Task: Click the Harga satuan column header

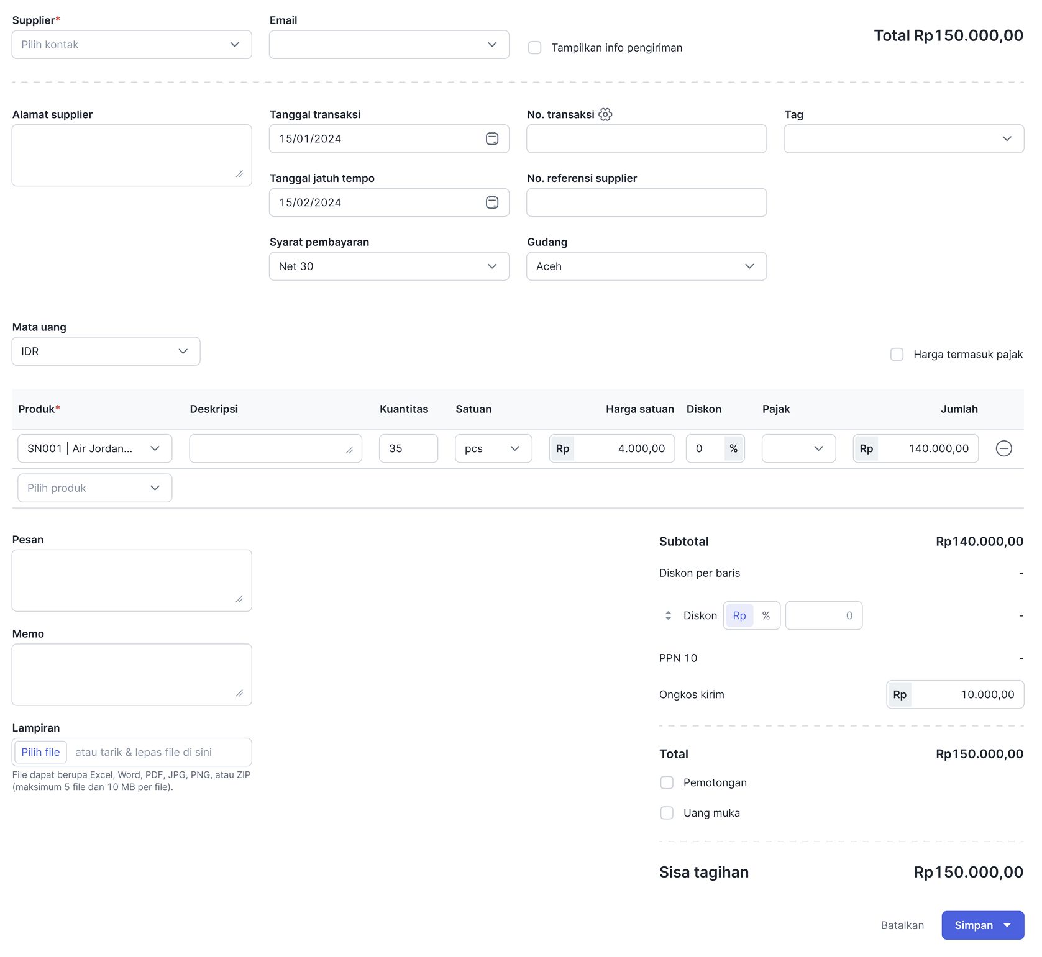Action: pyautogui.click(x=640, y=409)
